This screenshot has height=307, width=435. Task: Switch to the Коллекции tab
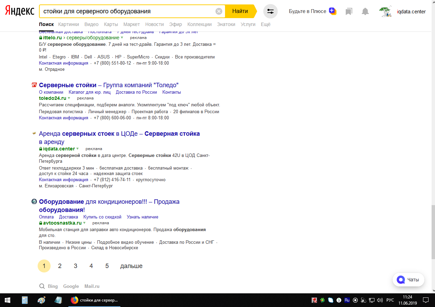tap(200, 24)
